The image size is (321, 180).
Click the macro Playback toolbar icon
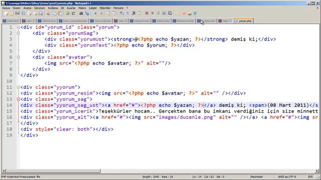[x=158, y=13]
